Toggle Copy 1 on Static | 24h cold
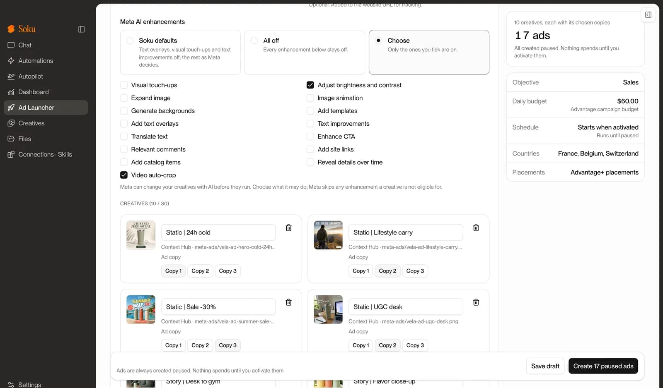The width and height of the screenshot is (663, 388). 173,271
